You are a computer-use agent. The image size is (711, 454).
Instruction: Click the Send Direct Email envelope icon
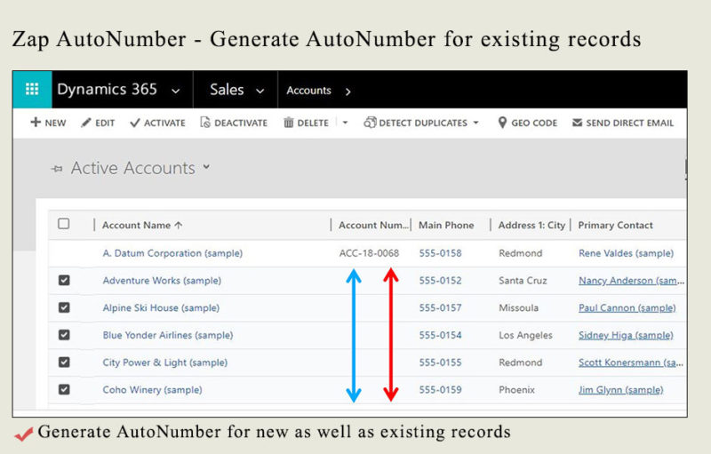coord(577,123)
